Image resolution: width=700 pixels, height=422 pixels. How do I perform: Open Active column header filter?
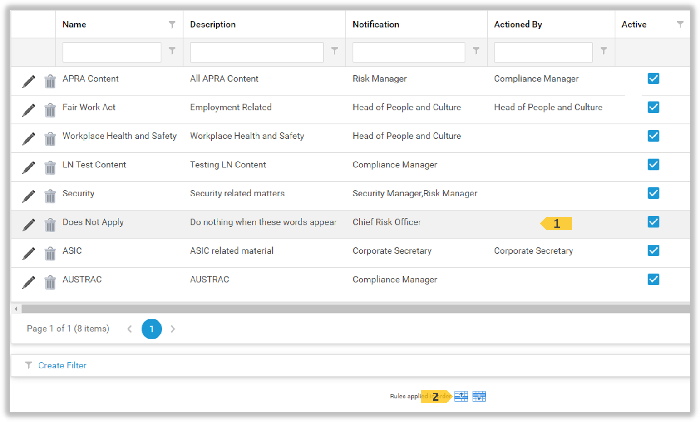pos(680,25)
